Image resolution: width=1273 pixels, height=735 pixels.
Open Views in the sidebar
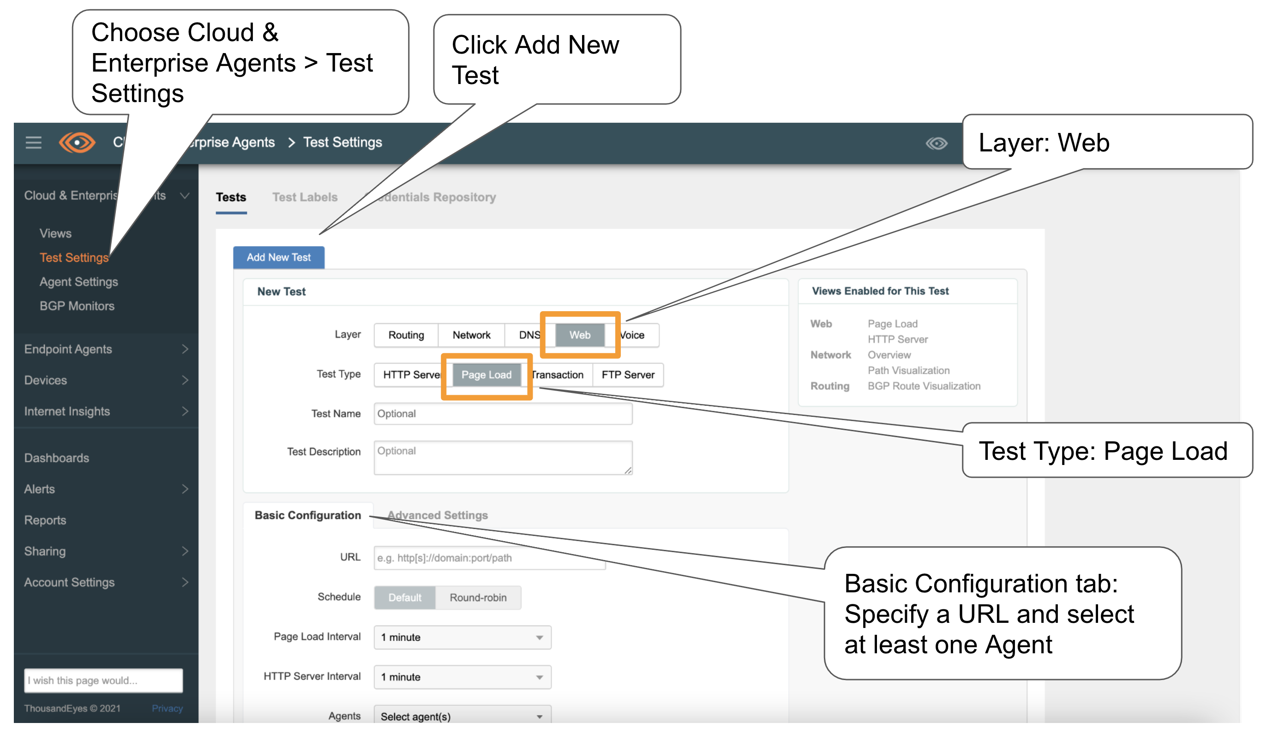[x=55, y=234]
